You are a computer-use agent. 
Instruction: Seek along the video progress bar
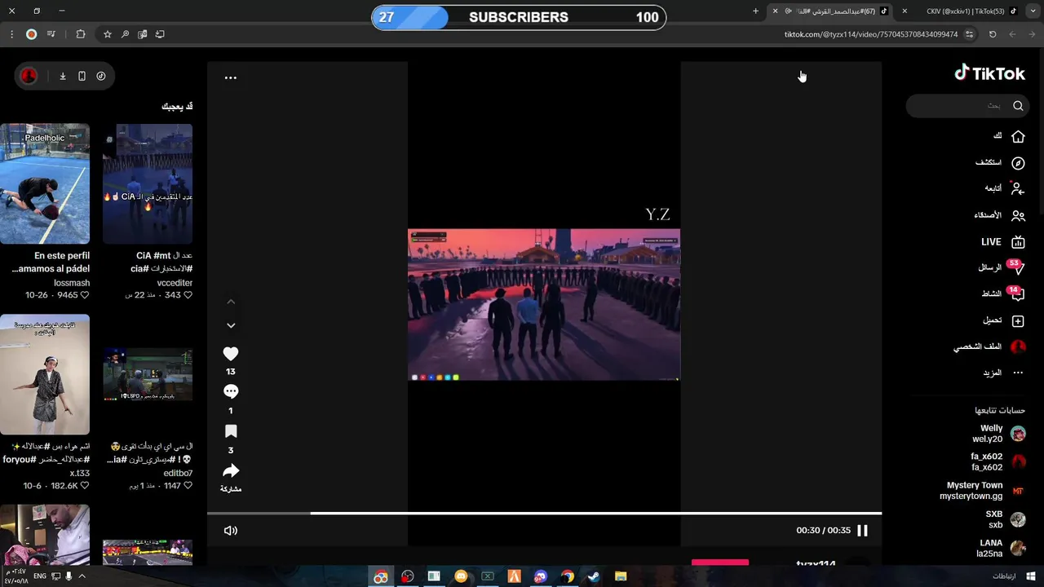point(544,513)
